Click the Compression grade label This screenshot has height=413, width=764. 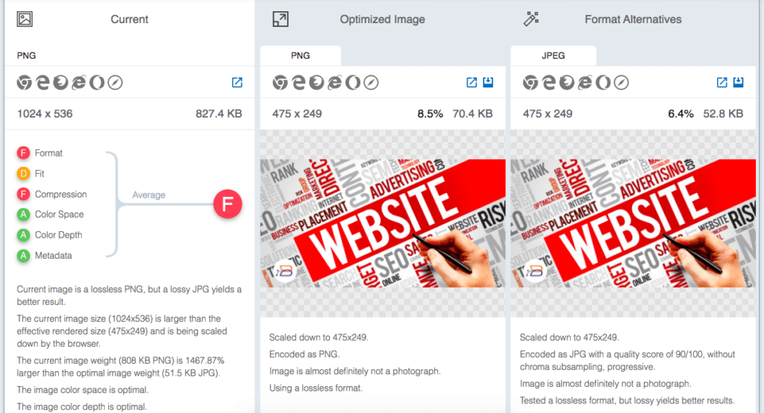(61, 194)
